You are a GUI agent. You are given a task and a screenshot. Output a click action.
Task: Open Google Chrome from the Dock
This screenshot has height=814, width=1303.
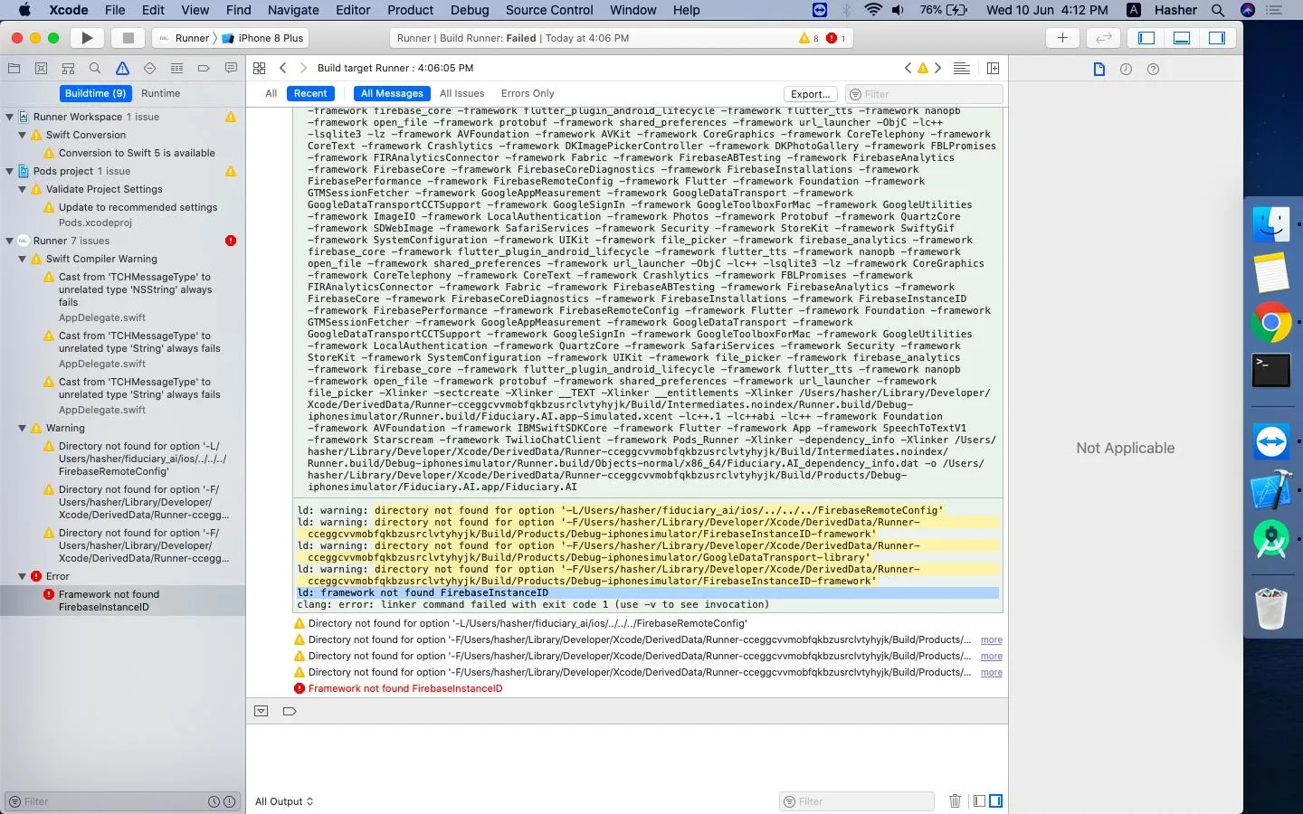(x=1271, y=322)
